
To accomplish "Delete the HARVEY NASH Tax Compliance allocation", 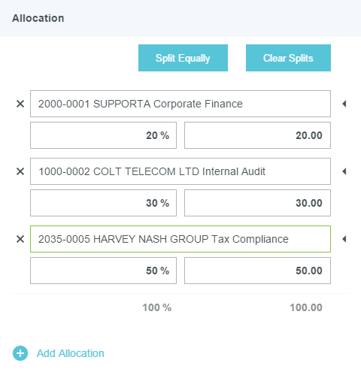I will tap(20, 239).
